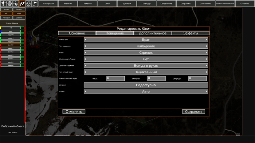Toggle green box beside trigger0
Image resolution: width=255 pixels, height=143 pixels.
click(22, 34)
